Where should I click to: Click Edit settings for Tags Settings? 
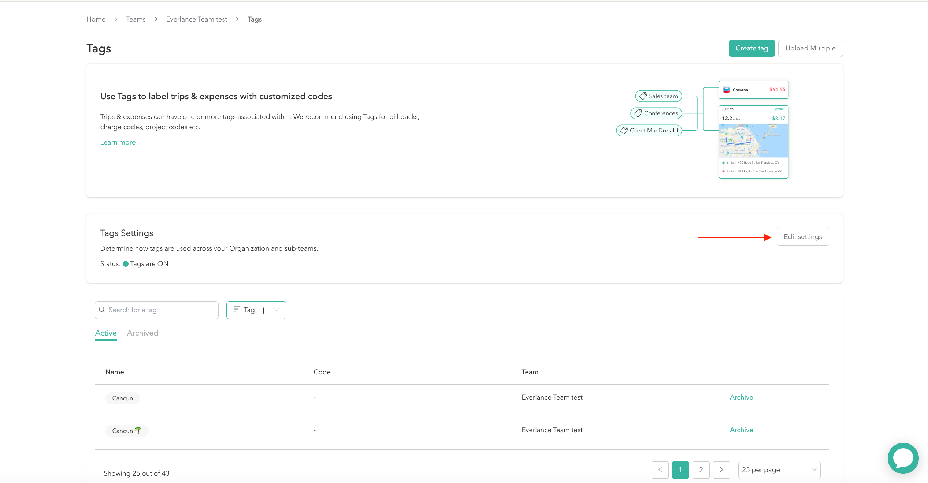(803, 236)
